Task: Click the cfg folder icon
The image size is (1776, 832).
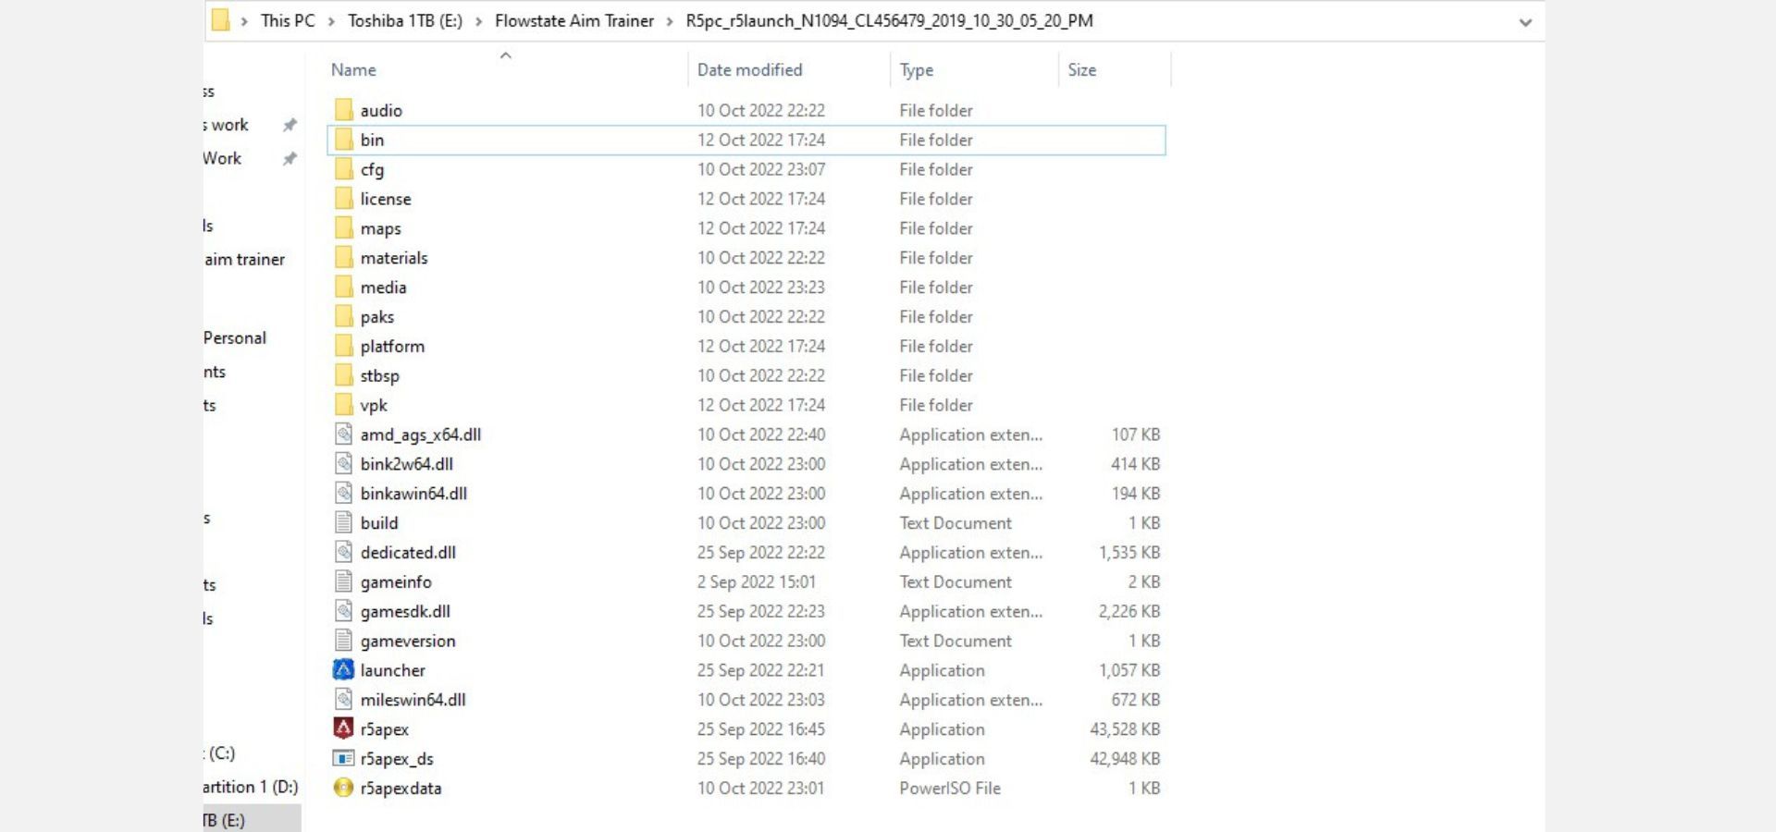Action: point(343,169)
